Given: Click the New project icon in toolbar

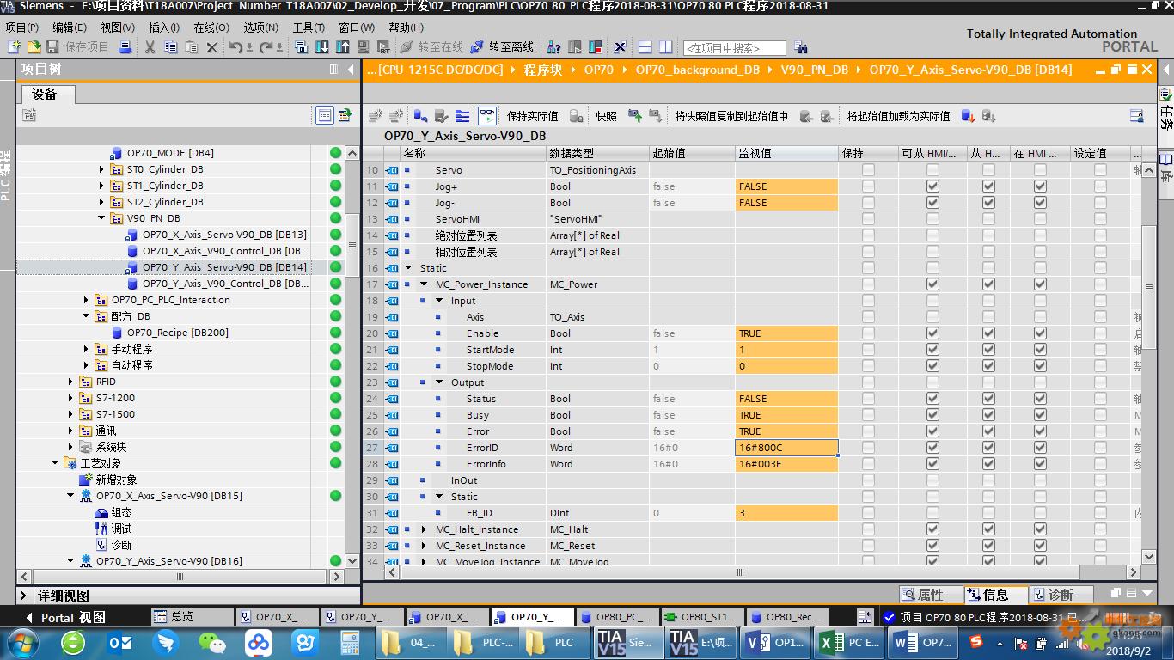Looking at the screenshot, I should pos(14,47).
